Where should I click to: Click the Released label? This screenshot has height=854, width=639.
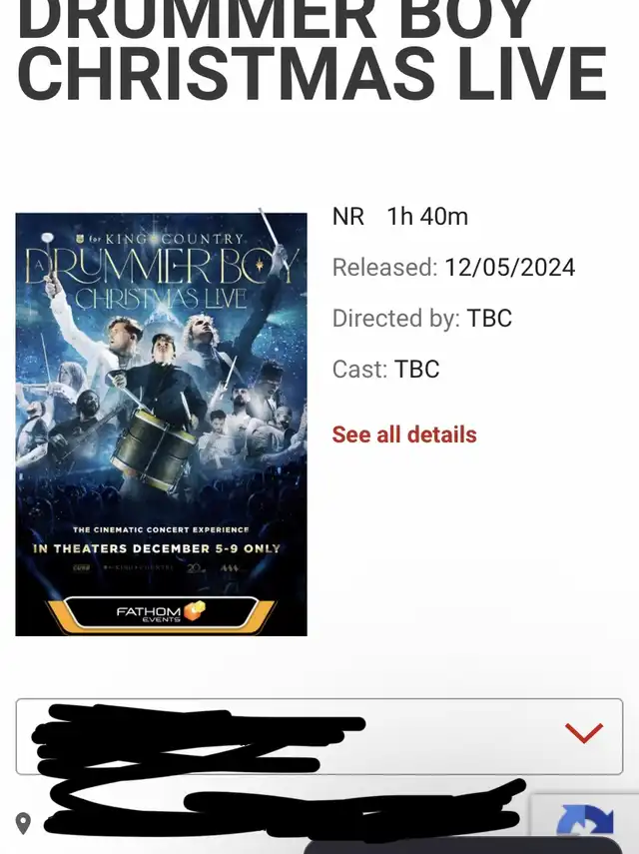click(384, 268)
